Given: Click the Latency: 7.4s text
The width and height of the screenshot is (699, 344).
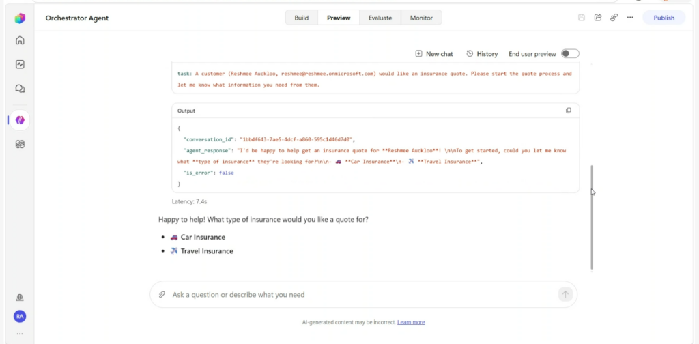Looking at the screenshot, I should pyautogui.click(x=190, y=201).
